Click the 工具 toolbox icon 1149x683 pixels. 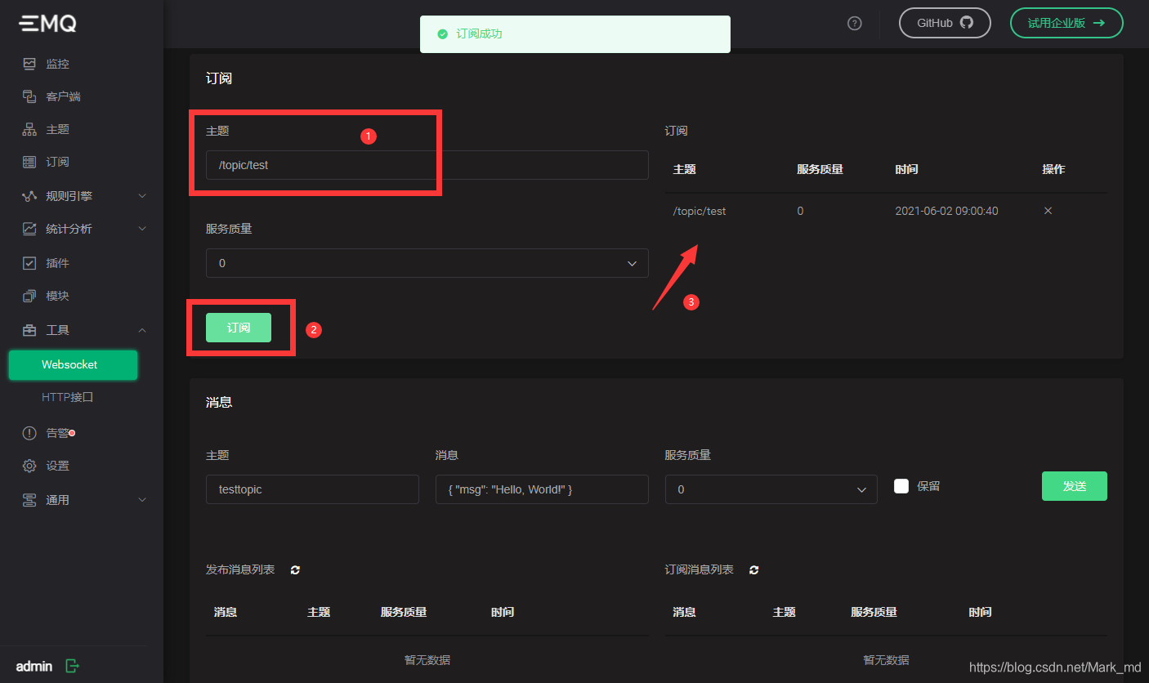pyautogui.click(x=29, y=330)
